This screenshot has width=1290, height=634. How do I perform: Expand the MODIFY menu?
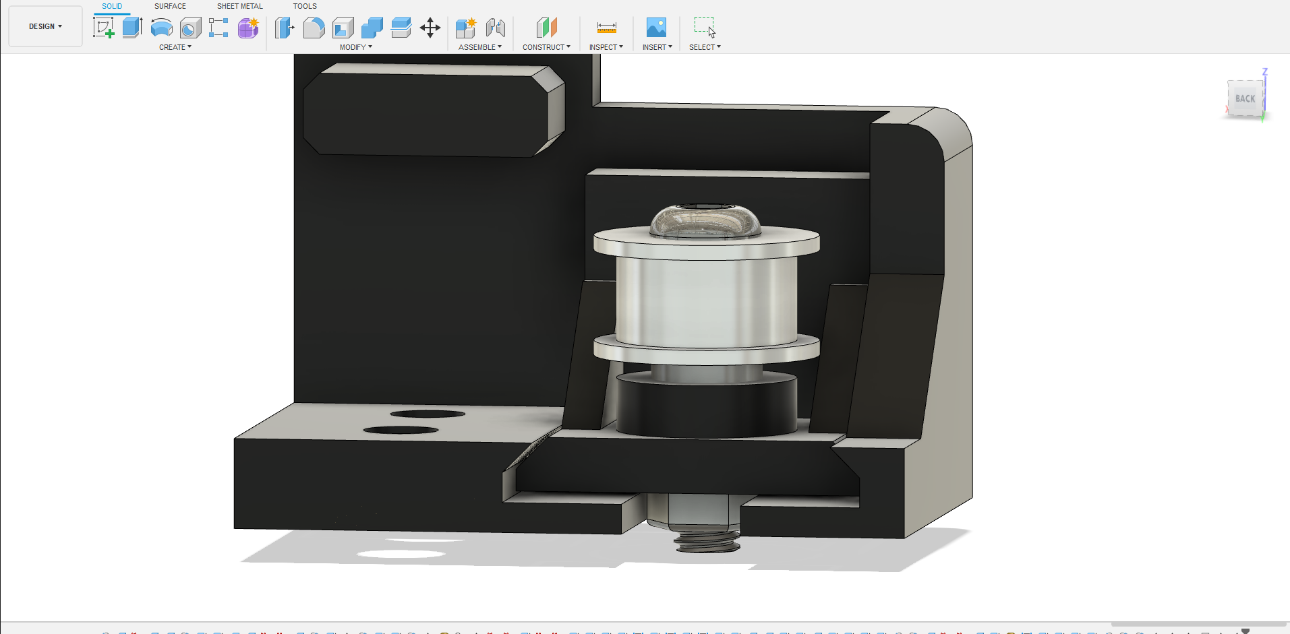[x=355, y=47]
